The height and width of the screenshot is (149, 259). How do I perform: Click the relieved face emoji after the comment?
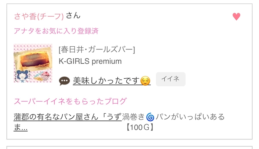[145, 81]
